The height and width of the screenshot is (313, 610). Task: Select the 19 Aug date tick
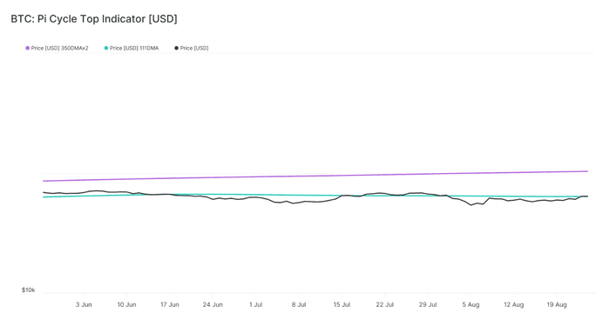coord(557,305)
